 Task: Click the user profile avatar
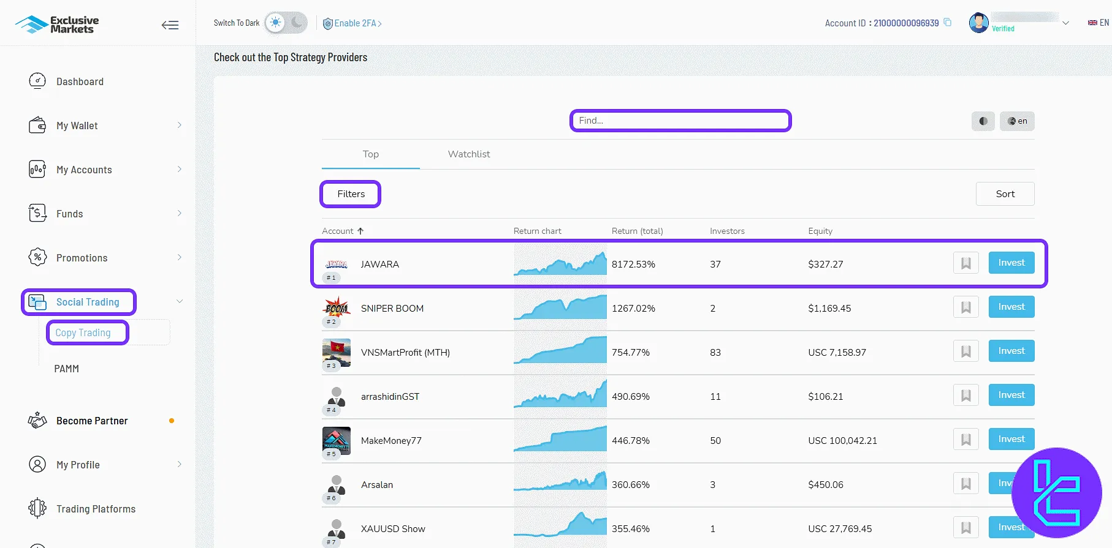(x=978, y=23)
